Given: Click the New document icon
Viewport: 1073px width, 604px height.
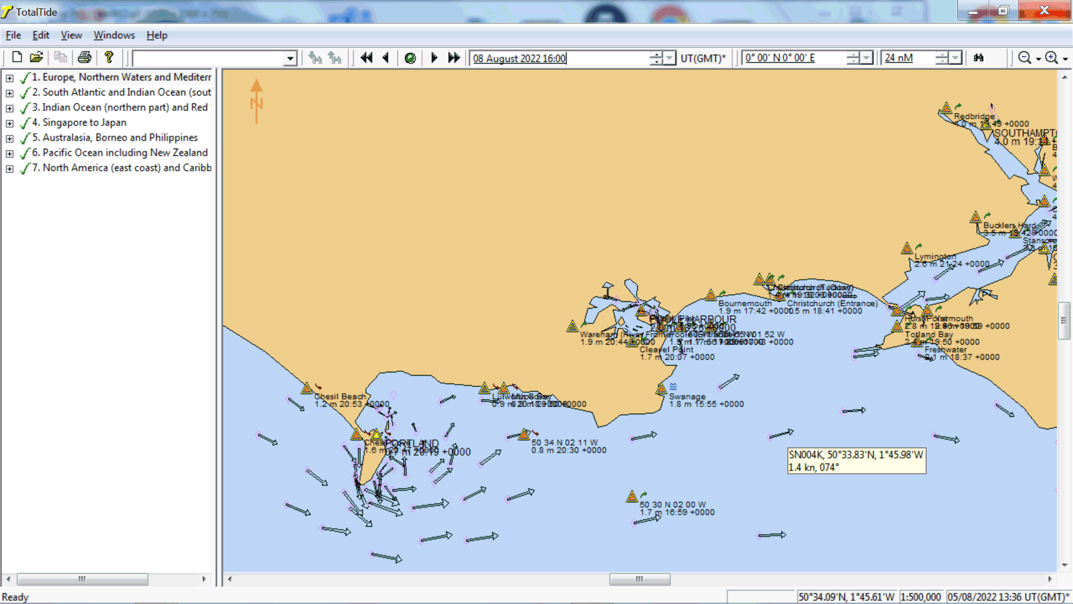Looking at the screenshot, I should (x=17, y=58).
